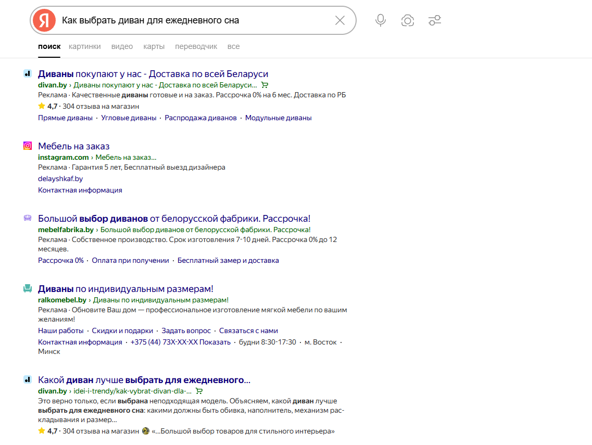Viewport: 592px width, 445px height.
Task: Click the first divan.by favicon beside 'Диваны покупают у нас'
Action: point(28,73)
